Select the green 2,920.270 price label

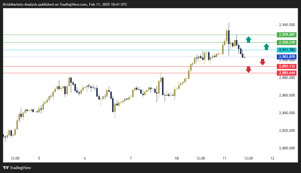click(x=287, y=42)
